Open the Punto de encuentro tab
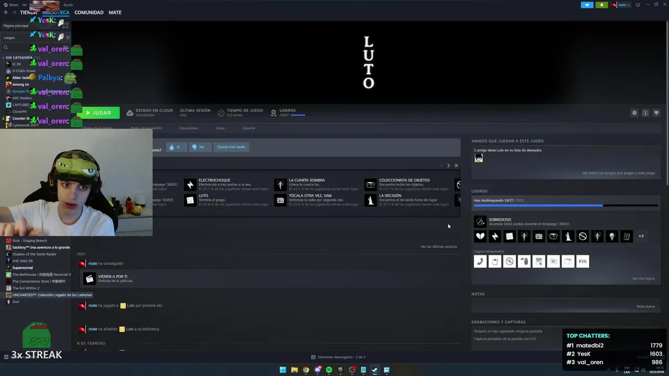Viewport: 669px width, 376px height. click(x=146, y=128)
